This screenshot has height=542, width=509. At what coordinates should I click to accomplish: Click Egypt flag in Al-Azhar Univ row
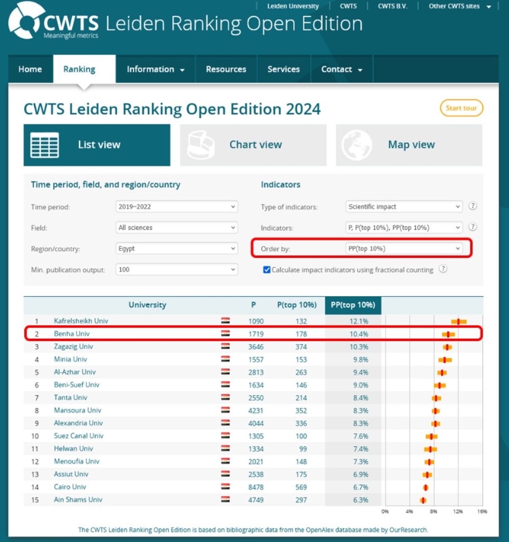click(226, 372)
